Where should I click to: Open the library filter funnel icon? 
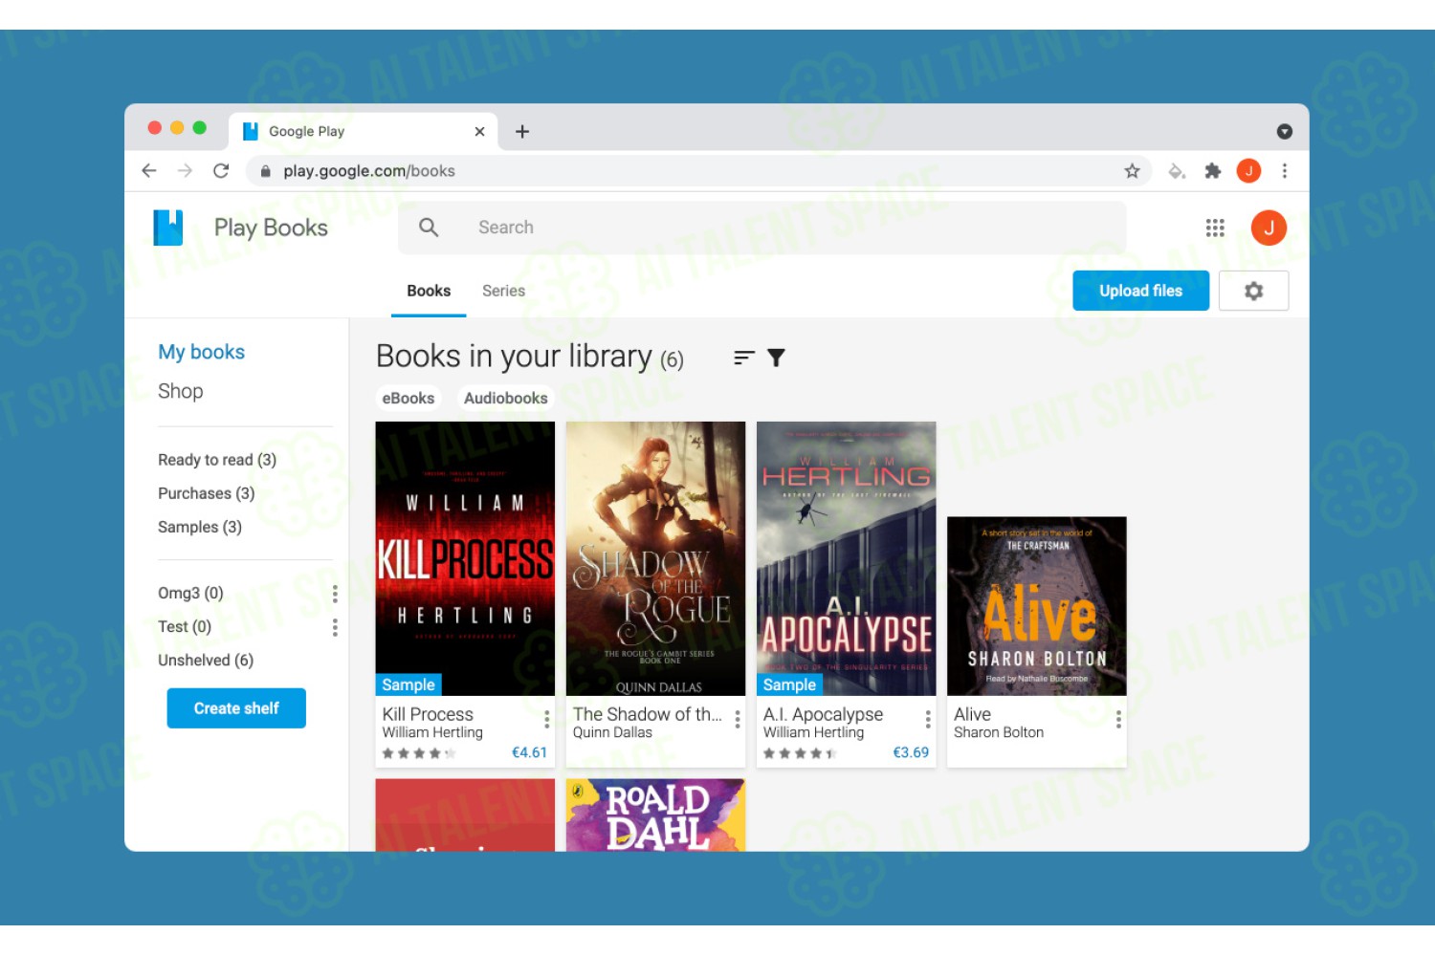776,358
